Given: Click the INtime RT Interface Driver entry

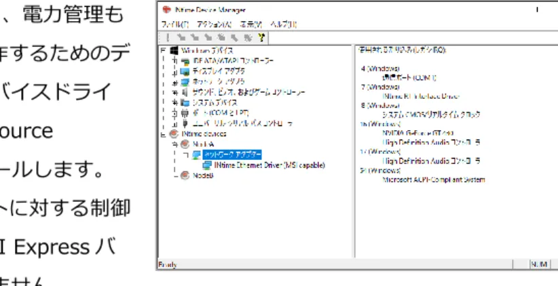Looking at the screenshot, I should click(421, 96).
